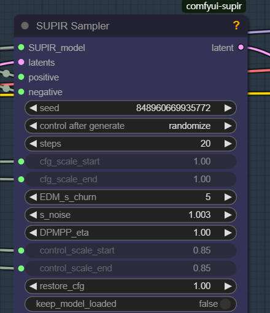Click the orange question mark help icon

click(236, 26)
